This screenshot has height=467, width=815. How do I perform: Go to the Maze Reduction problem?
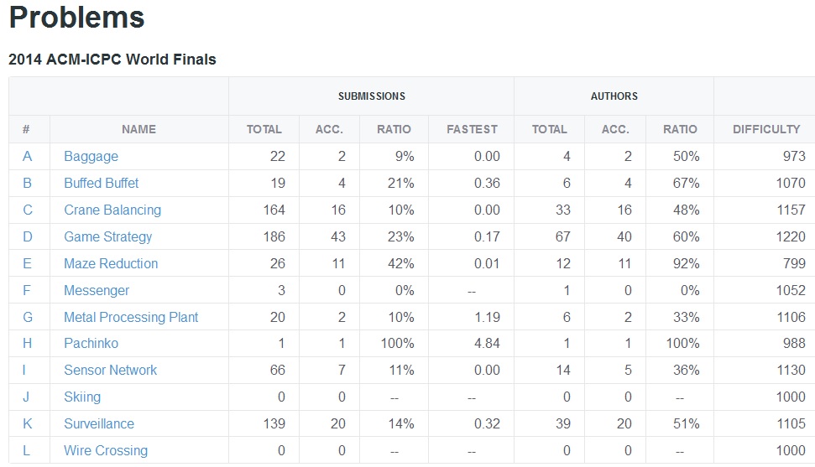(x=111, y=263)
